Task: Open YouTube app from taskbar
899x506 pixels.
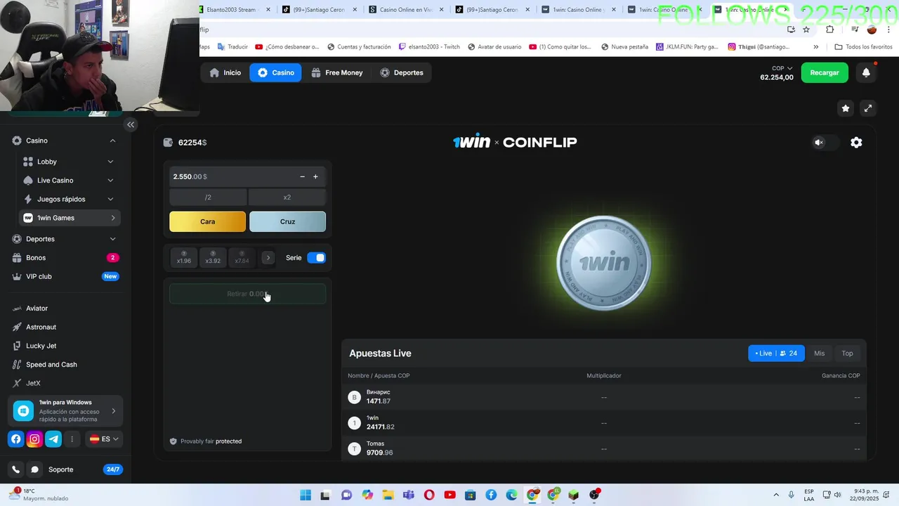Action: tap(449, 495)
